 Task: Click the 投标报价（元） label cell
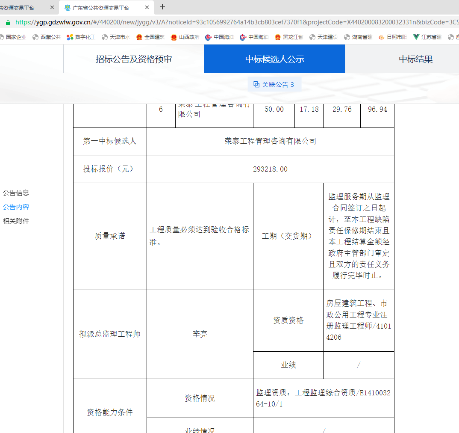pyautogui.click(x=110, y=169)
